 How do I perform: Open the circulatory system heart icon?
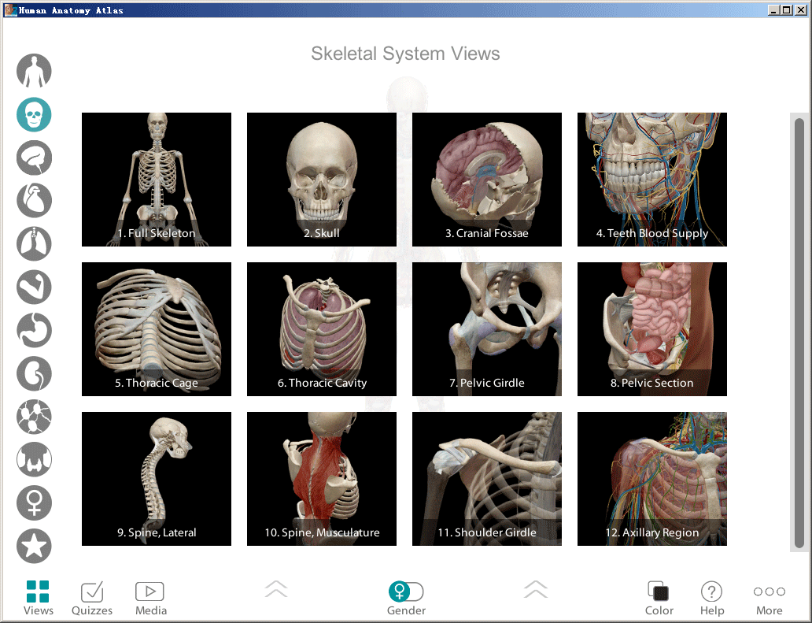34,200
